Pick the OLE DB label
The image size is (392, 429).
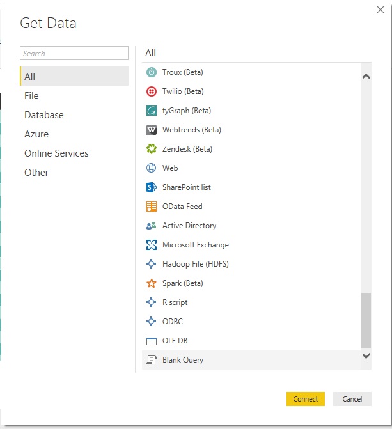175,341
